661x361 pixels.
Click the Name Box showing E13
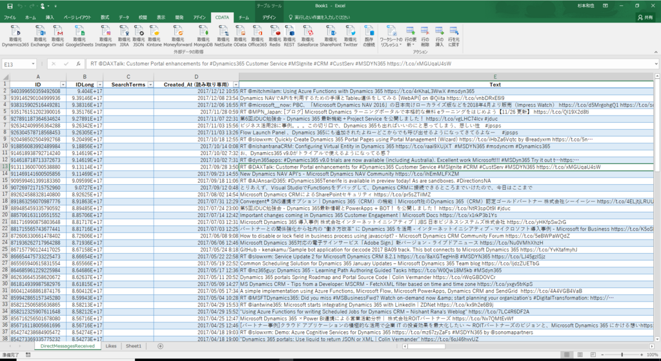pos(16,64)
